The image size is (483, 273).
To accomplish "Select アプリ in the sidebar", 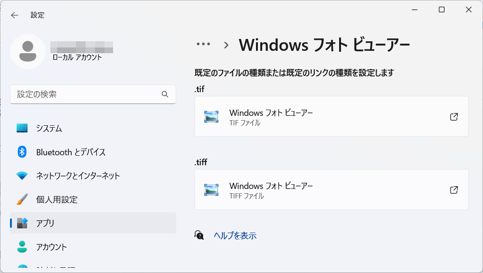I will (93, 223).
